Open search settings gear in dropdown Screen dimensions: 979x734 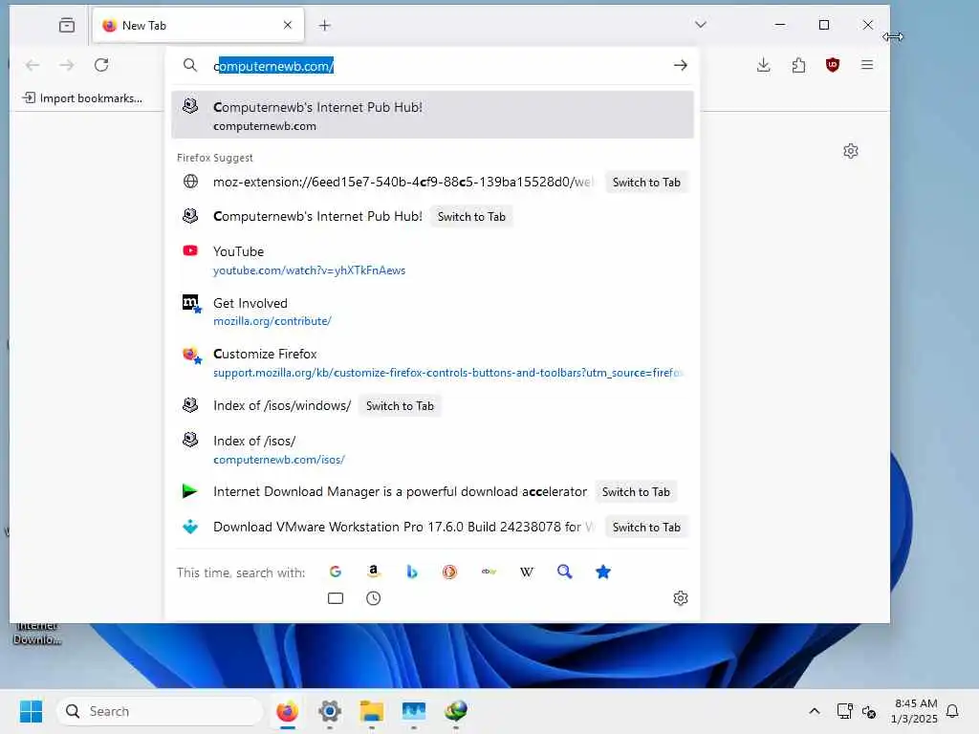tap(681, 598)
